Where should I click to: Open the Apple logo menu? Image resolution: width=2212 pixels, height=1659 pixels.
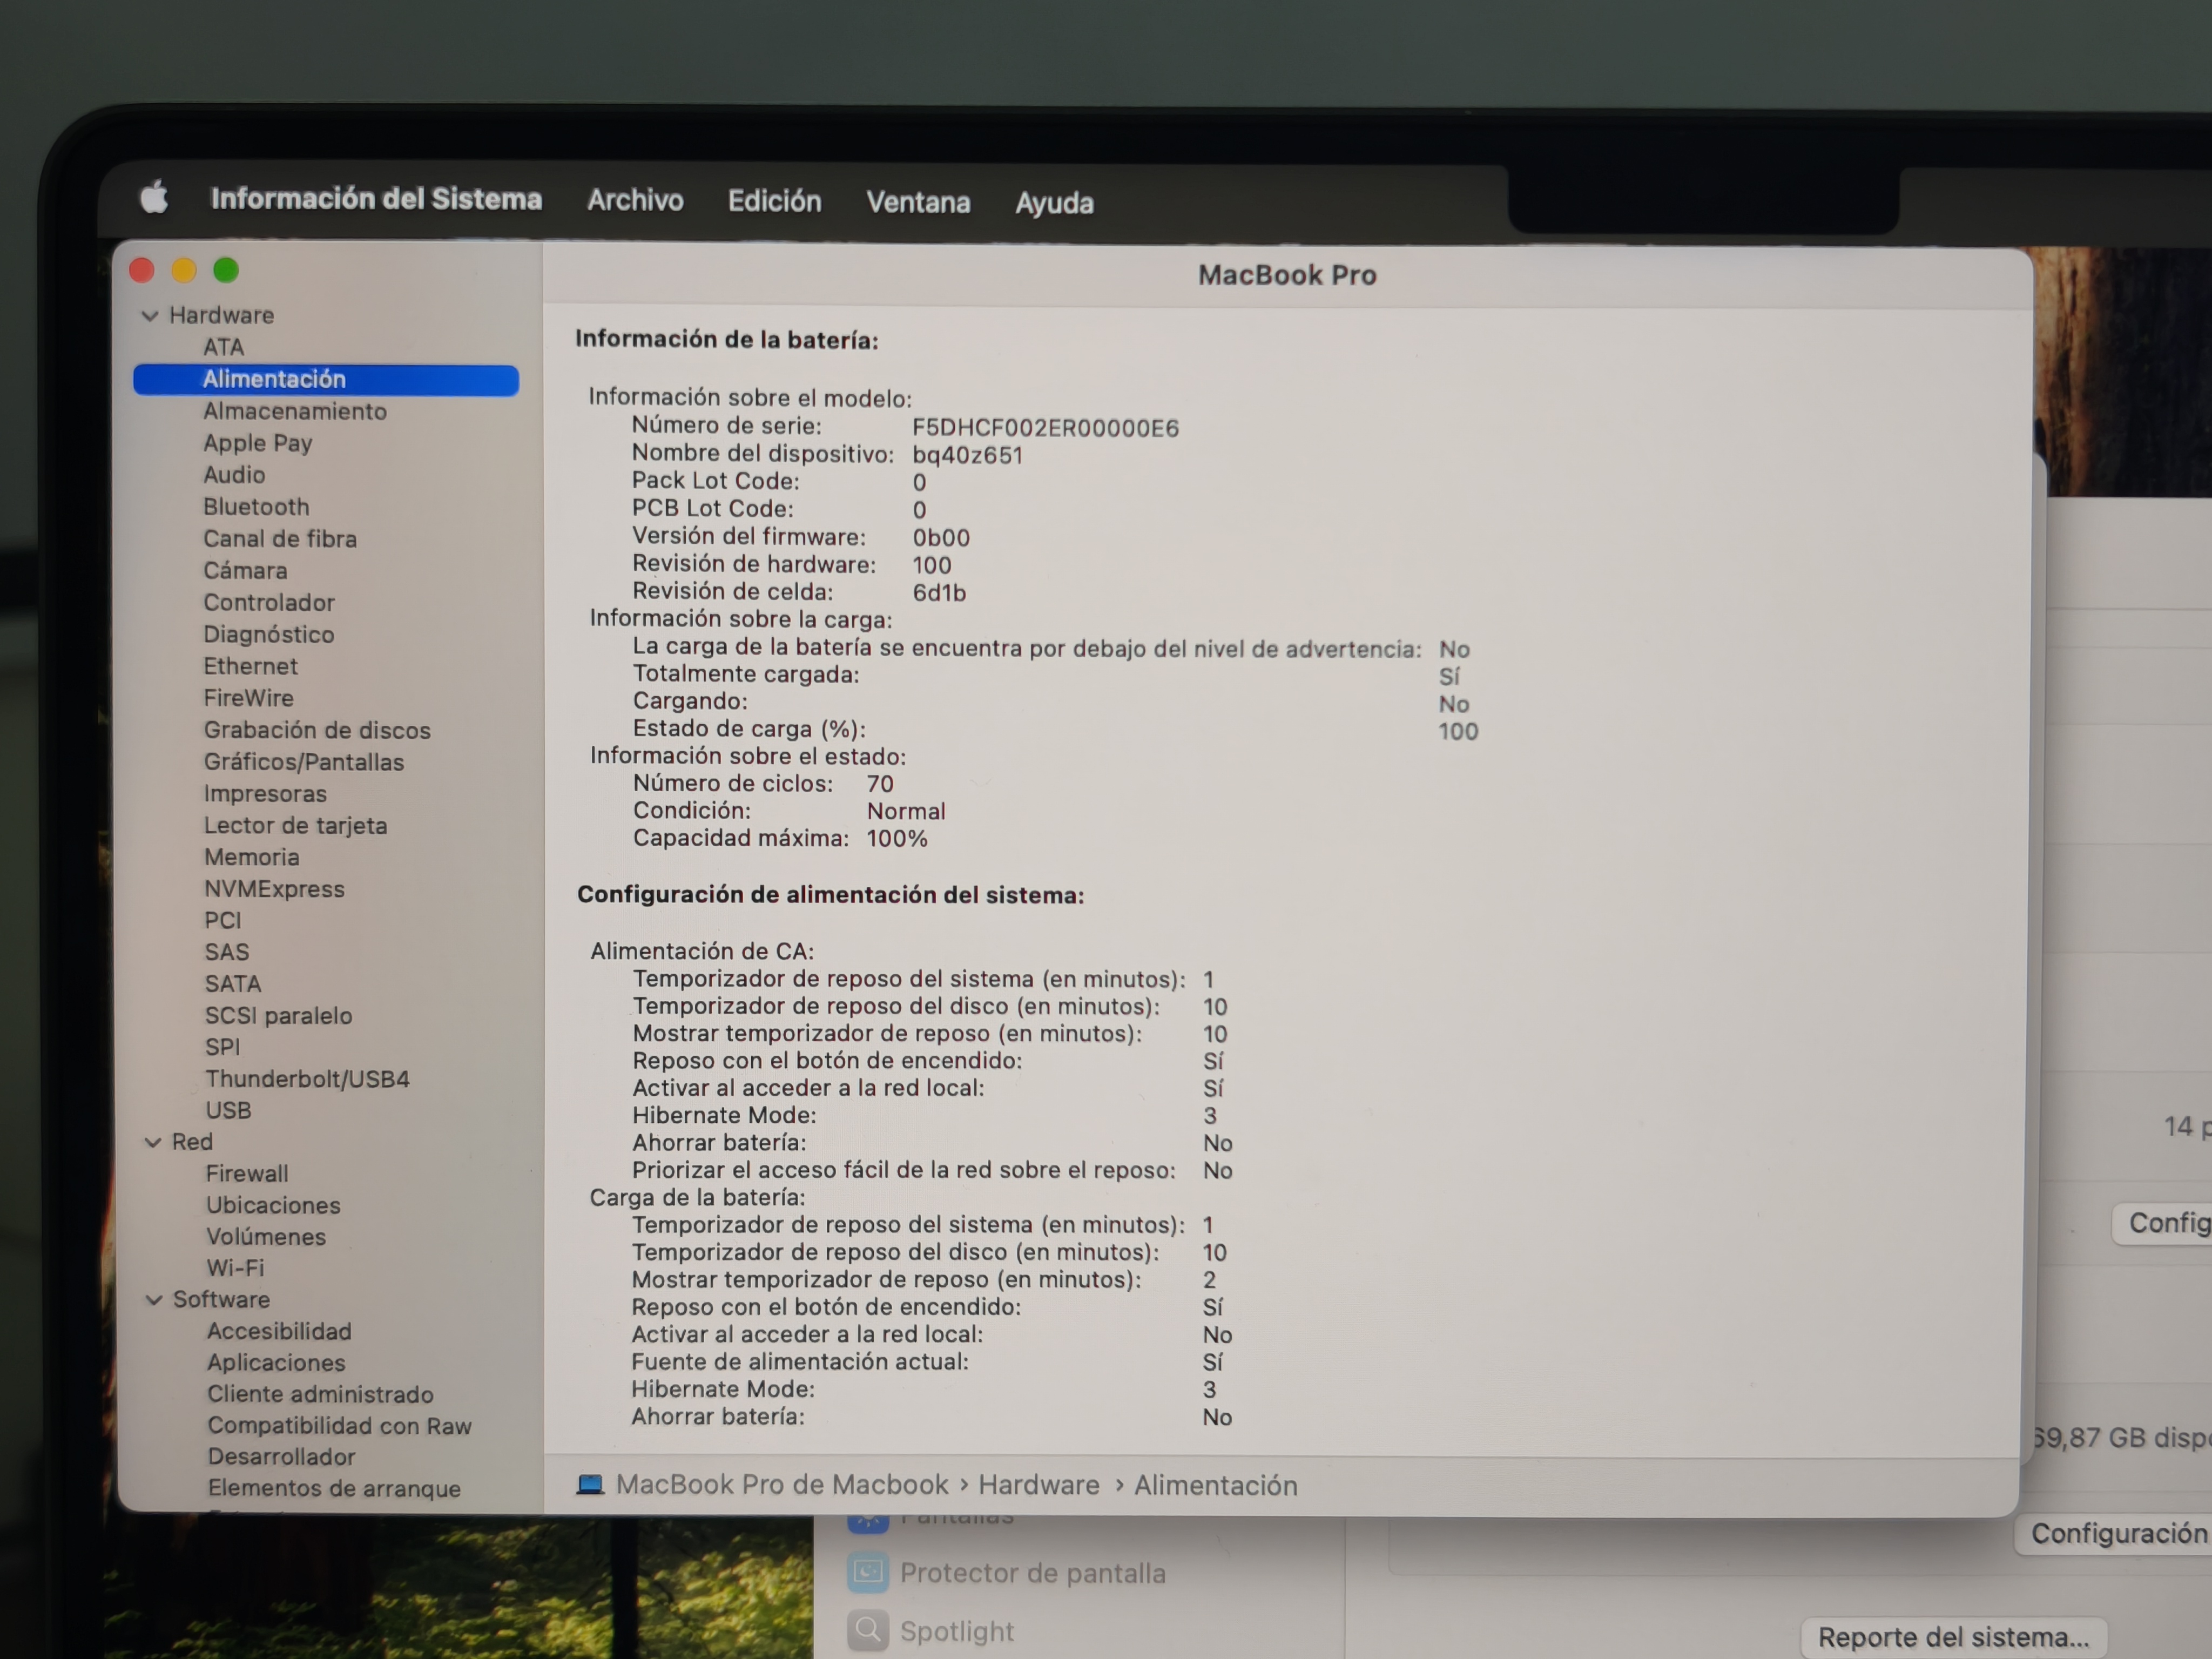point(154,197)
